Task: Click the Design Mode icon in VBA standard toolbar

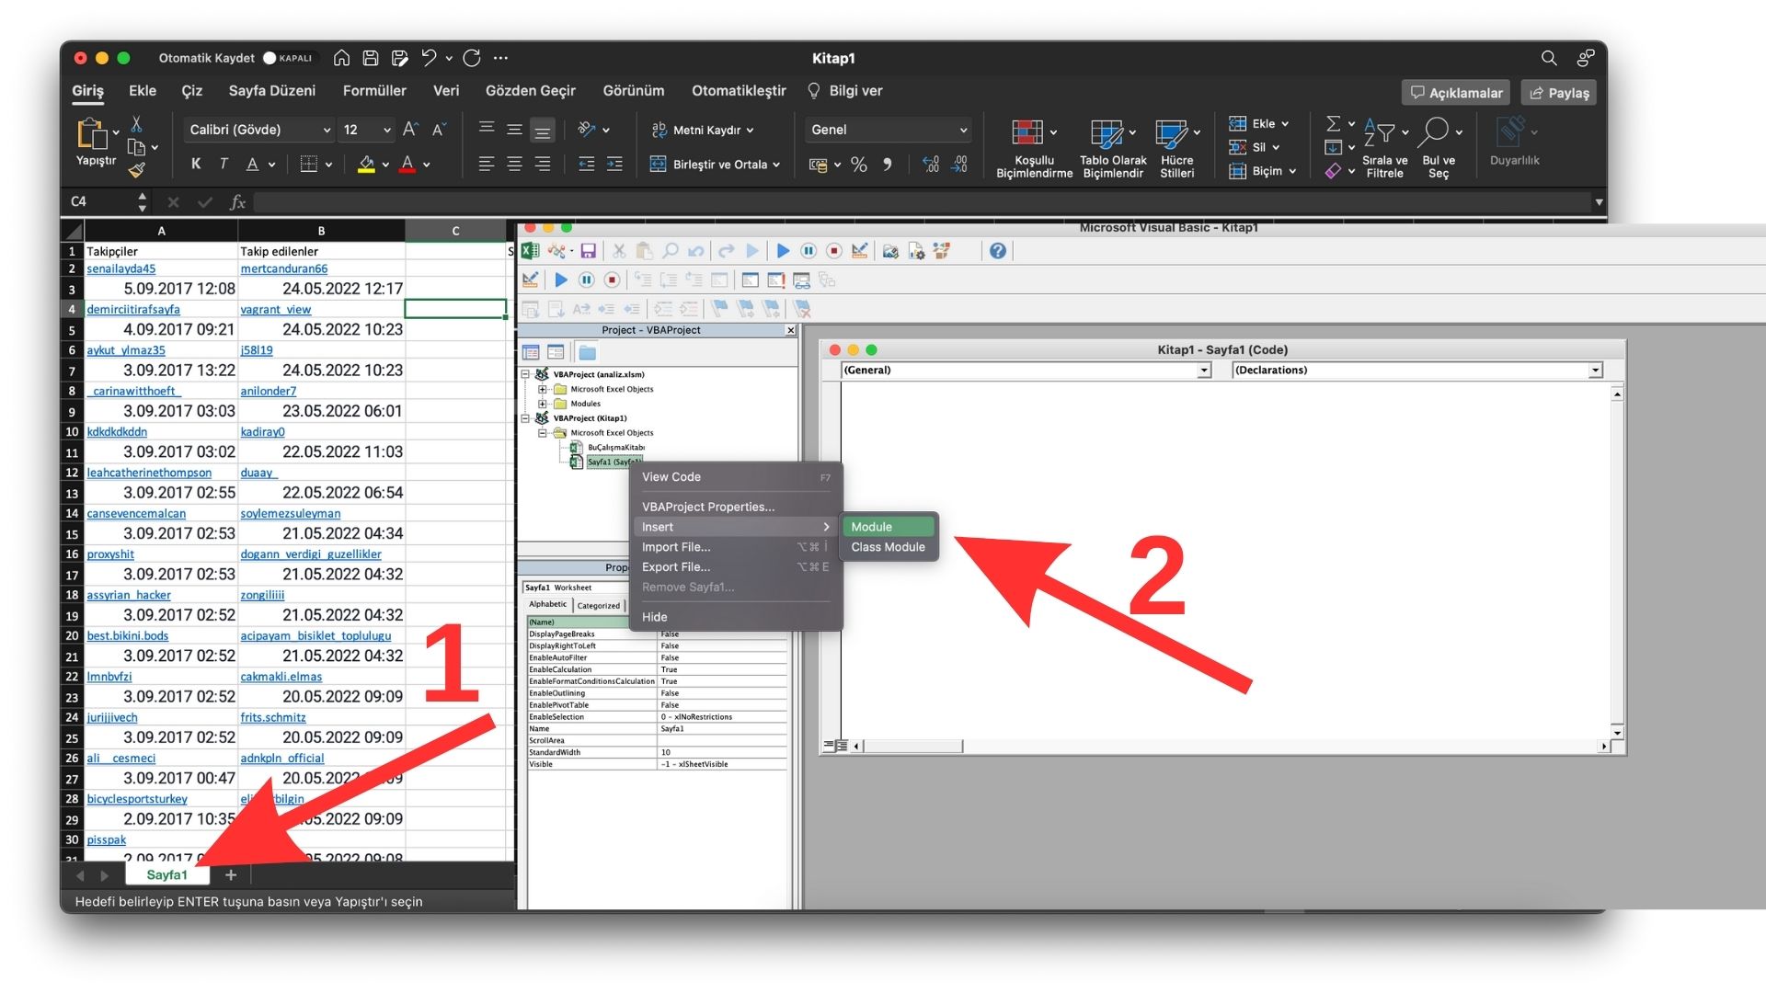Action: (x=860, y=251)
